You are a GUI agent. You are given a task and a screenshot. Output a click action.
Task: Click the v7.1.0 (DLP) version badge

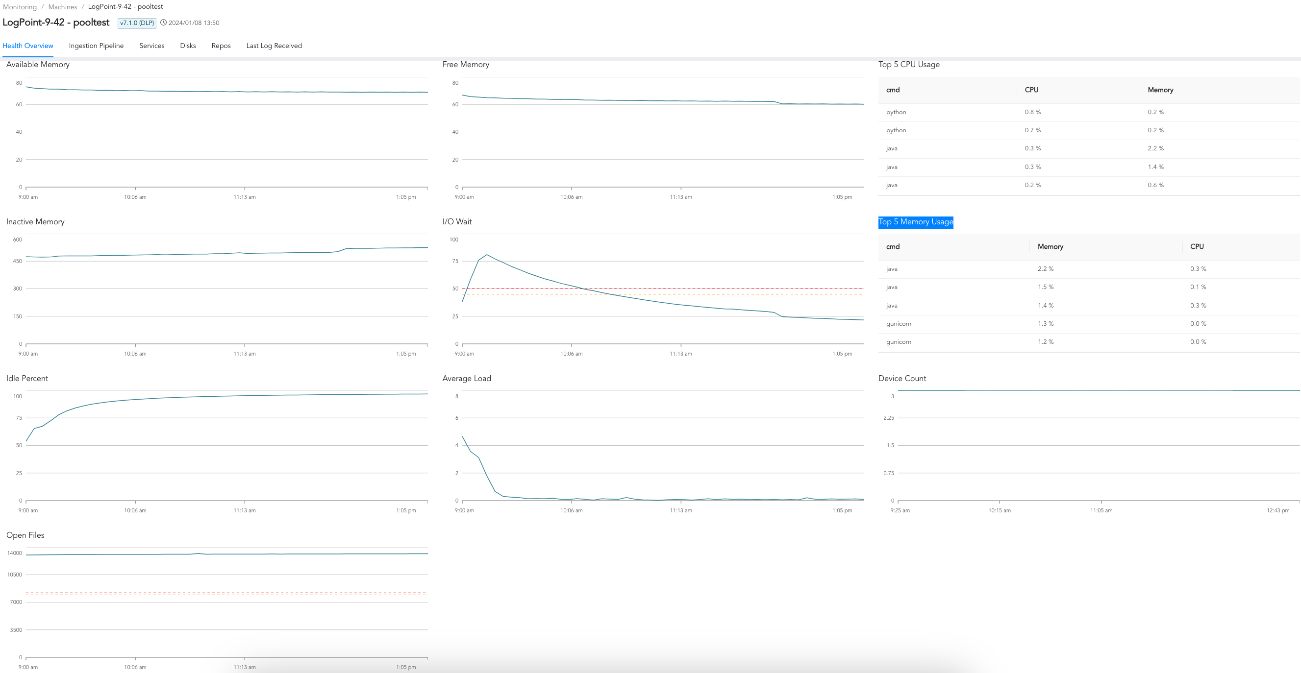pos(136,23)
